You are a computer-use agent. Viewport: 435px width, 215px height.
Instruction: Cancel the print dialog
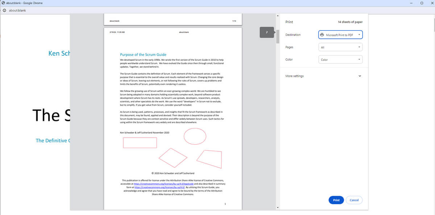pyautogui.click(x=353, y=200)
